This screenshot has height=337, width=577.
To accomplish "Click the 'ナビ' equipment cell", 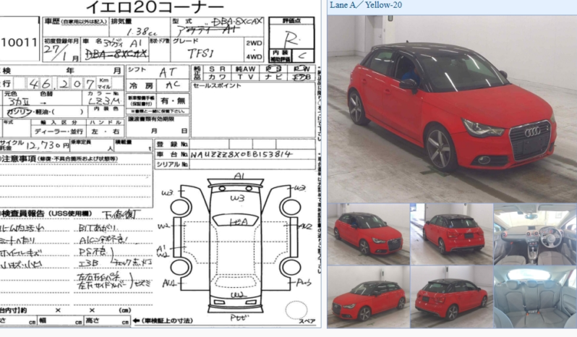I will [273, 77].
